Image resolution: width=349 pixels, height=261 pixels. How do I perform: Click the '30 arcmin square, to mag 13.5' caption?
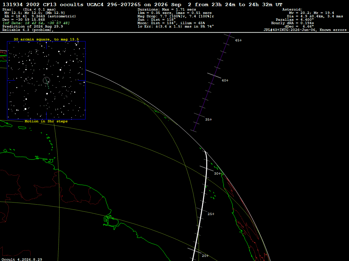[x=46, y=39]
